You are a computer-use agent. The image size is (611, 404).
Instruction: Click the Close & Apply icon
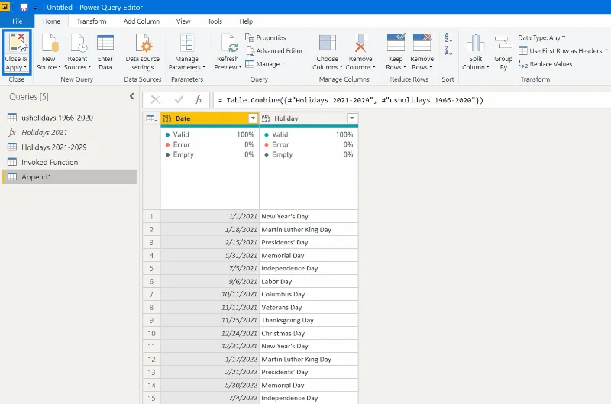(x=17, y=43)
